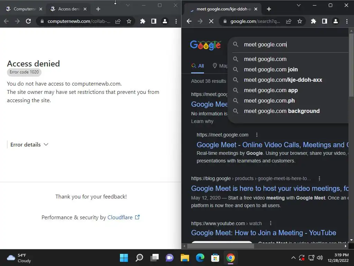Open Windows taskbar Search
Image resolution: width=354 pixels, height=266 pixels.
[x=139, y=258]
